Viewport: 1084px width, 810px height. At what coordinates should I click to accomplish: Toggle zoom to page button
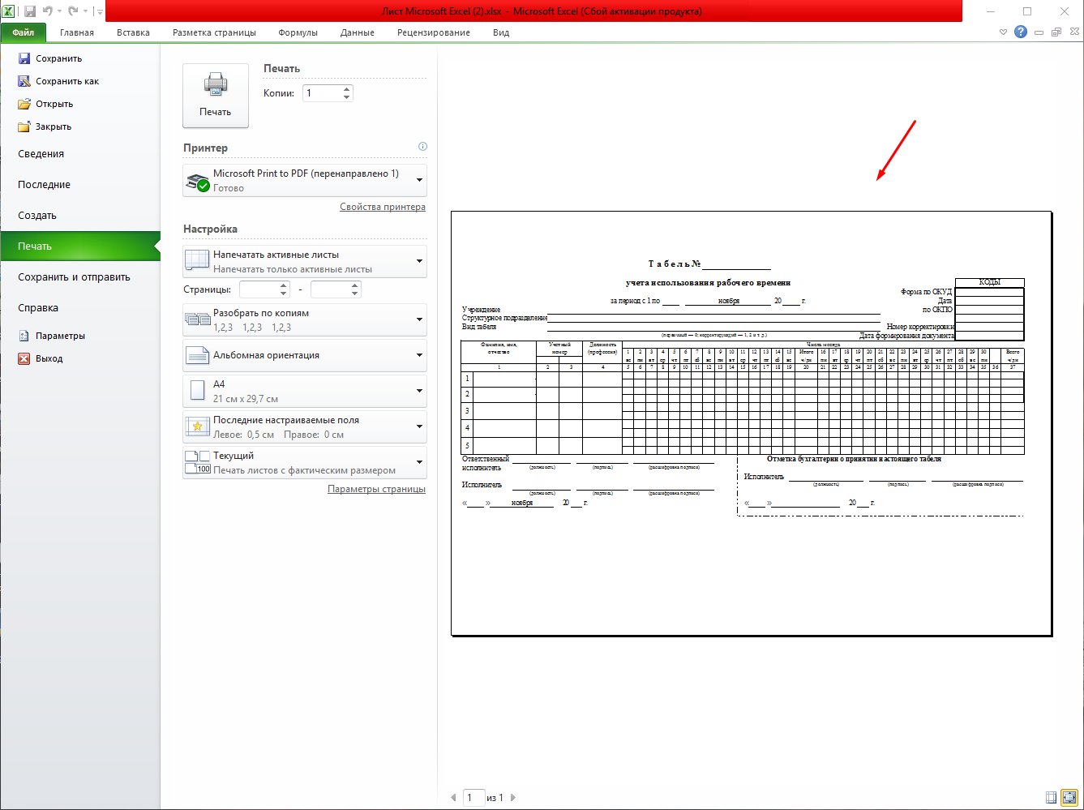(x=1069, y=798)
